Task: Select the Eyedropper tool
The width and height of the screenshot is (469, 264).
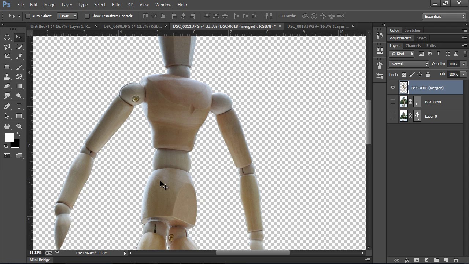Action: pyautogui.click(x=19, y=56)
